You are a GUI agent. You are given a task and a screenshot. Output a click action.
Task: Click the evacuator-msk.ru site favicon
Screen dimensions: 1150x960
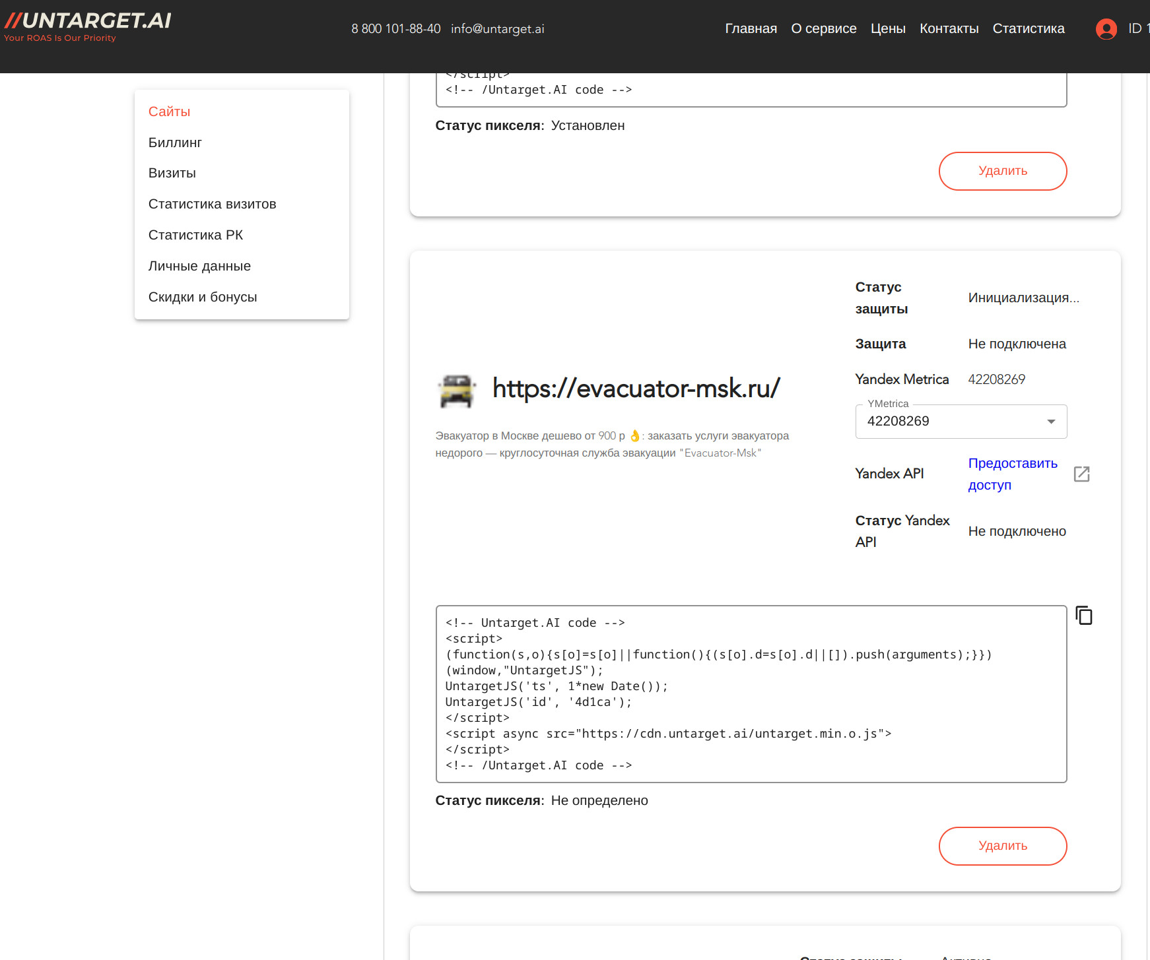457,389
